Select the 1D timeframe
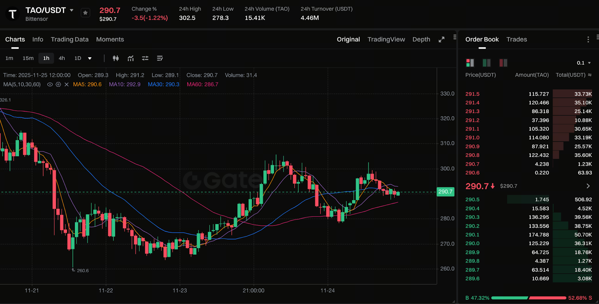The image size is (599, 304). click(x=78, y=58)
